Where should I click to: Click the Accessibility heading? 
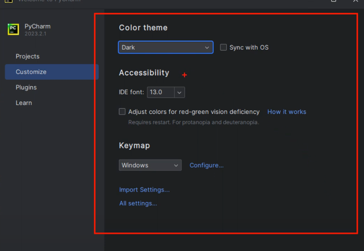144,73
